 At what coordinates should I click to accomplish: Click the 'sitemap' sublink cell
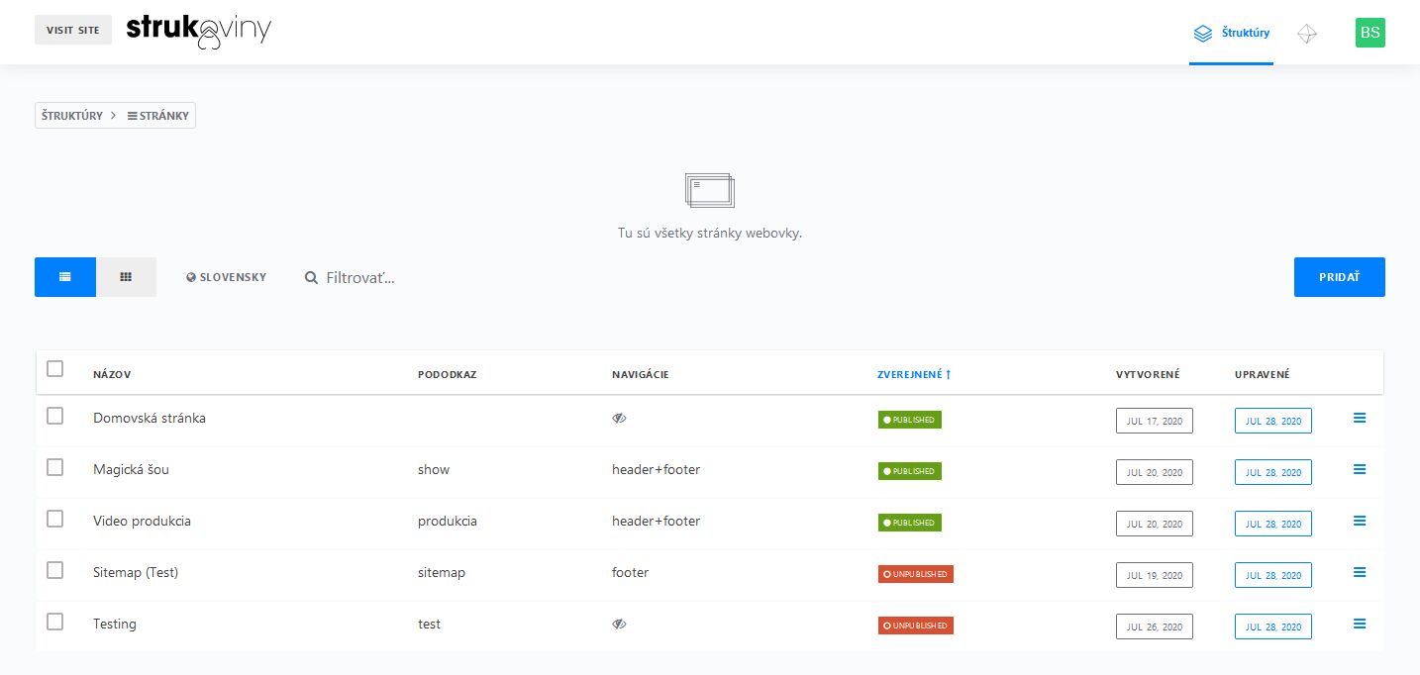point(442,572)
